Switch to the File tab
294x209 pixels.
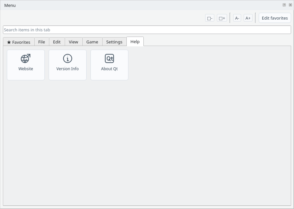pos(41,42)
